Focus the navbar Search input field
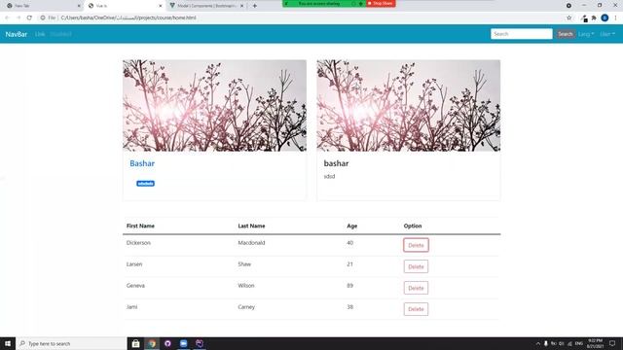 [x=522, y=34]
